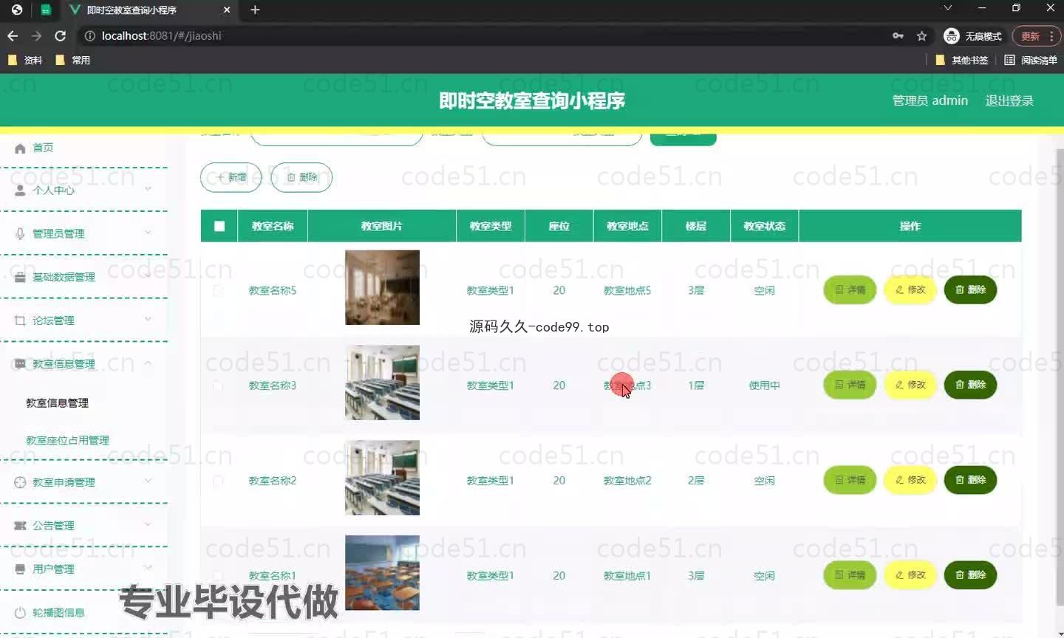The width and height of the screenshot is (1064, 638).
Task: Check the row checkbox for 教室名称1
Action: (218, 575)
